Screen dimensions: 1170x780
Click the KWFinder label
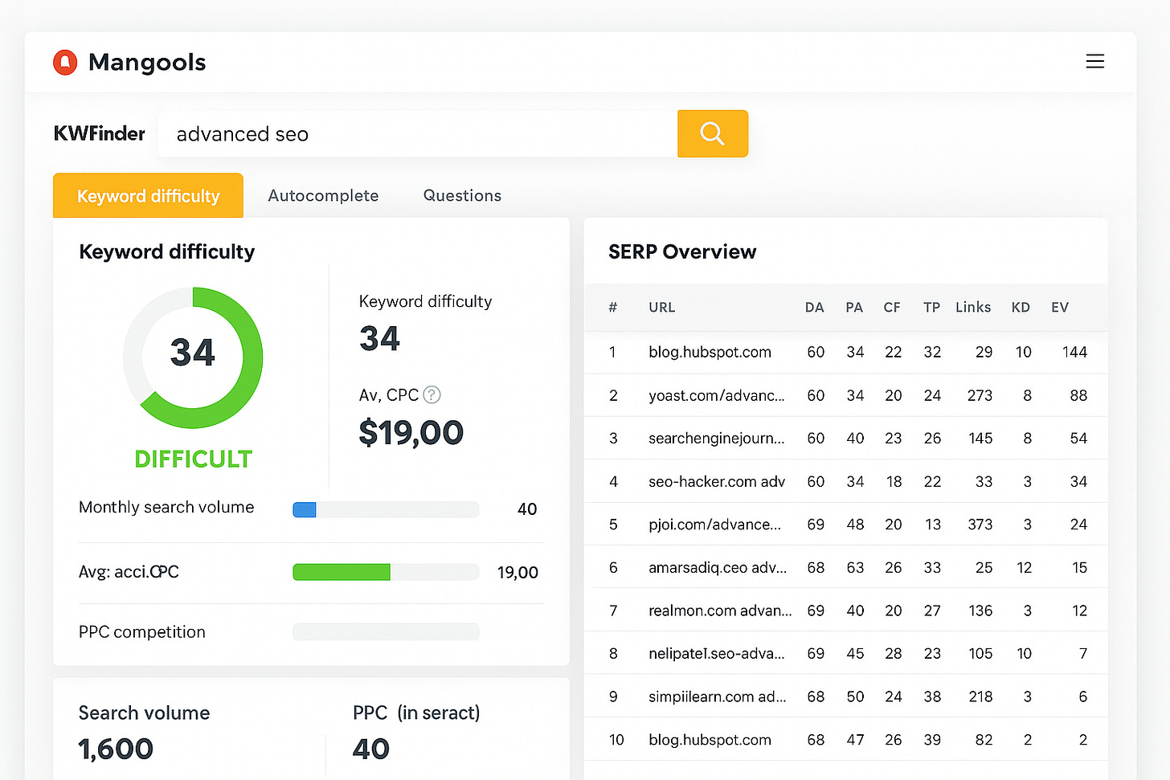click(x=100, y=133)
